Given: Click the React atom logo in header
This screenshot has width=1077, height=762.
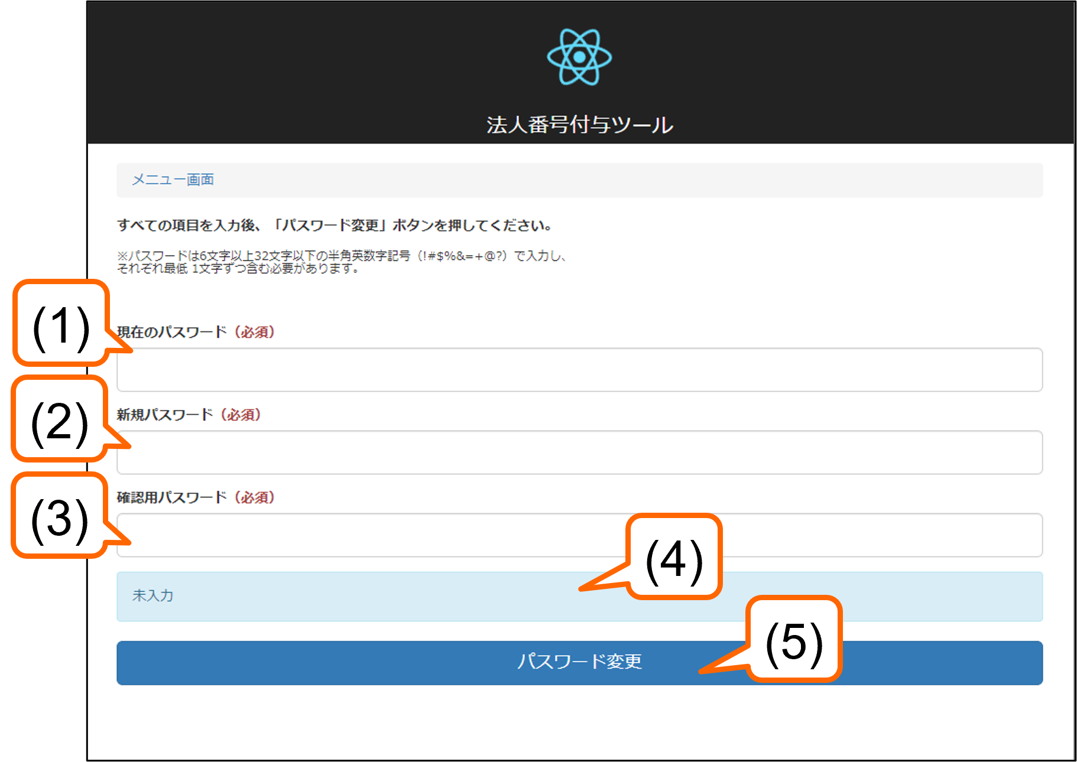Looking at the screenshot, I should click(579, 57).
